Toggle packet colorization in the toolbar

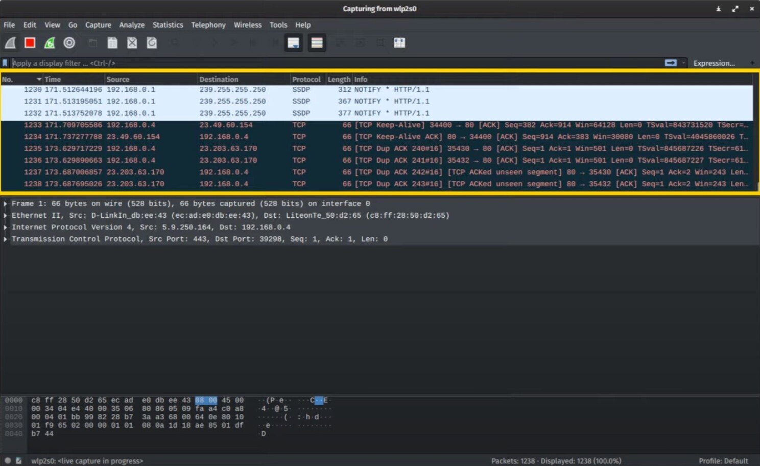317,43
